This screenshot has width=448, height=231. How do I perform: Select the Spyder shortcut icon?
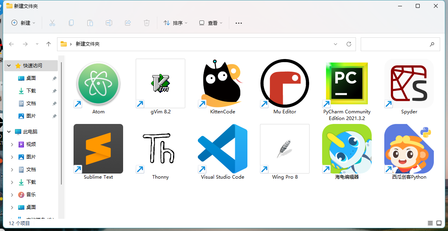pyautogui.click(x=409, y=83)
